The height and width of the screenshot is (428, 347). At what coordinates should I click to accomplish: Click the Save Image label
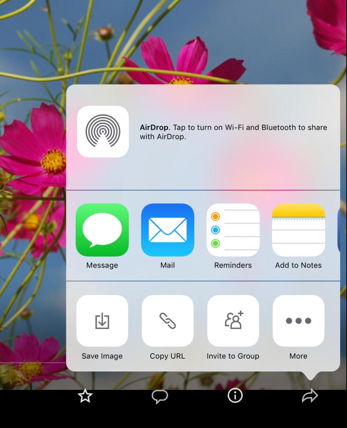pos(102,356)
